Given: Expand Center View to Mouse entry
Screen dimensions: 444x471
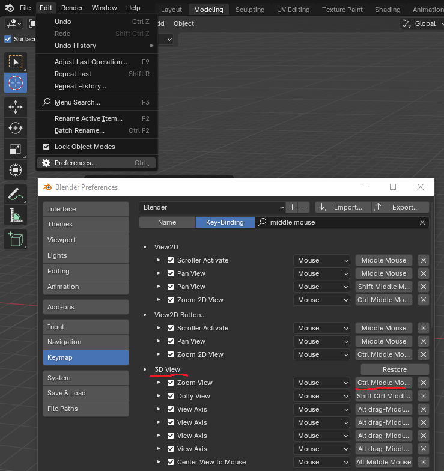Looking at the screenshot, I should click(159, 461).
